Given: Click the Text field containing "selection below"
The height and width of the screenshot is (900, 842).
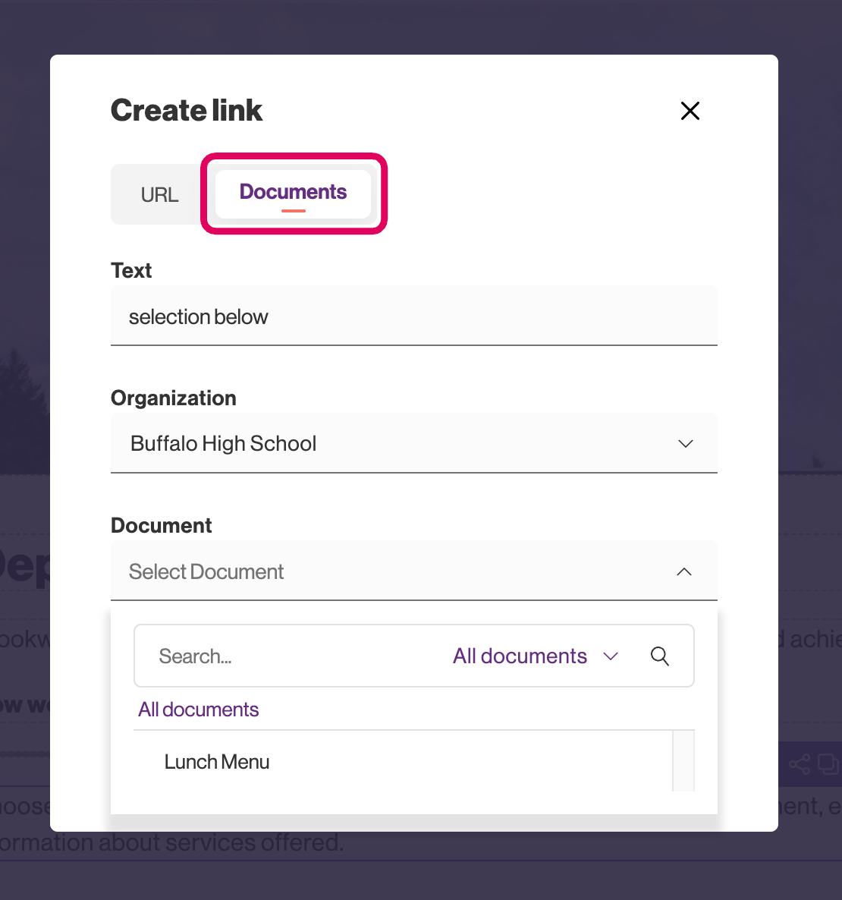Looking at the screenshot, I should pos(413,316).
